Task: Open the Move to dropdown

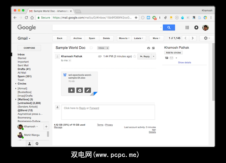Action: tap(124, 38)
